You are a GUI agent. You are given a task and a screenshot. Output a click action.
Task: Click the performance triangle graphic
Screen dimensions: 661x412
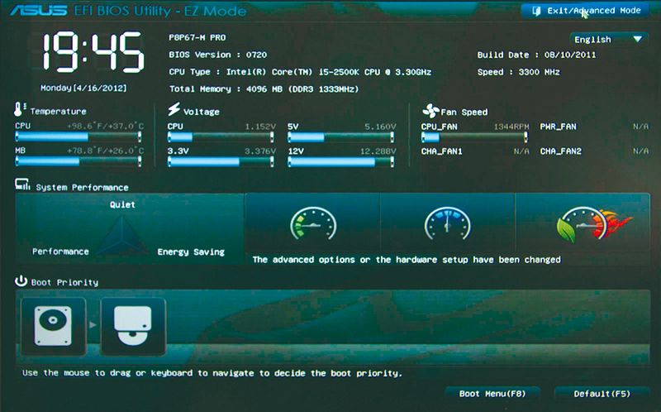[x=121, y=237]
